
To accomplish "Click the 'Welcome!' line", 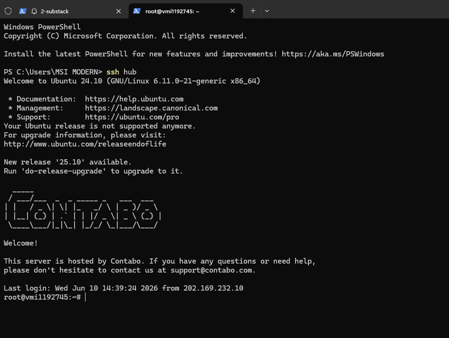I will pyautogui.click(x=20, y=243).
